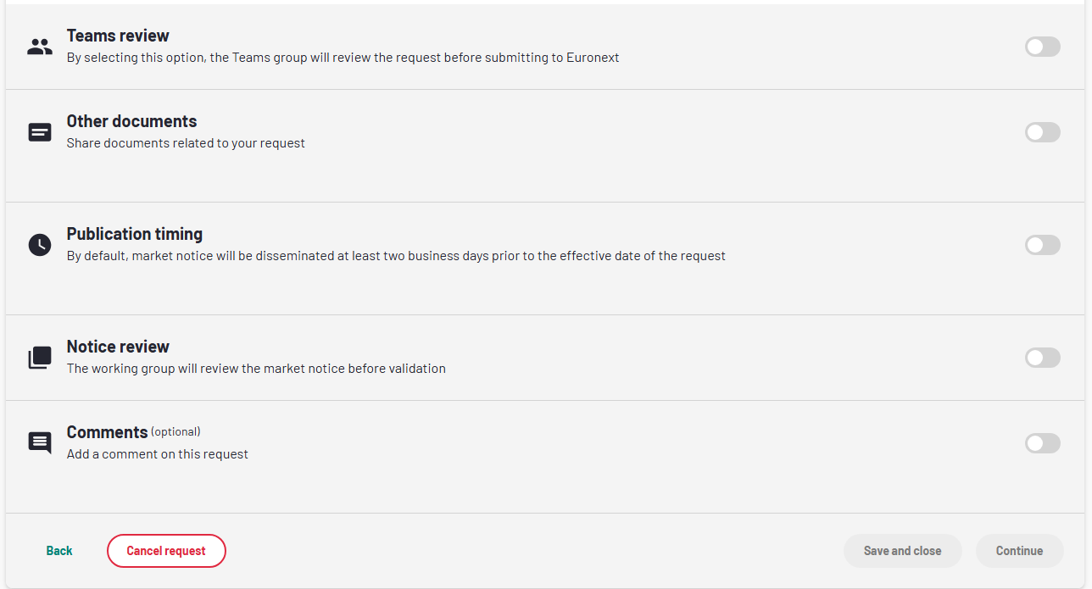This screenshot has height=589, width=1092.
Task: Click the Comments section heading
Action: pyautogui.click(x=108, y=432)
